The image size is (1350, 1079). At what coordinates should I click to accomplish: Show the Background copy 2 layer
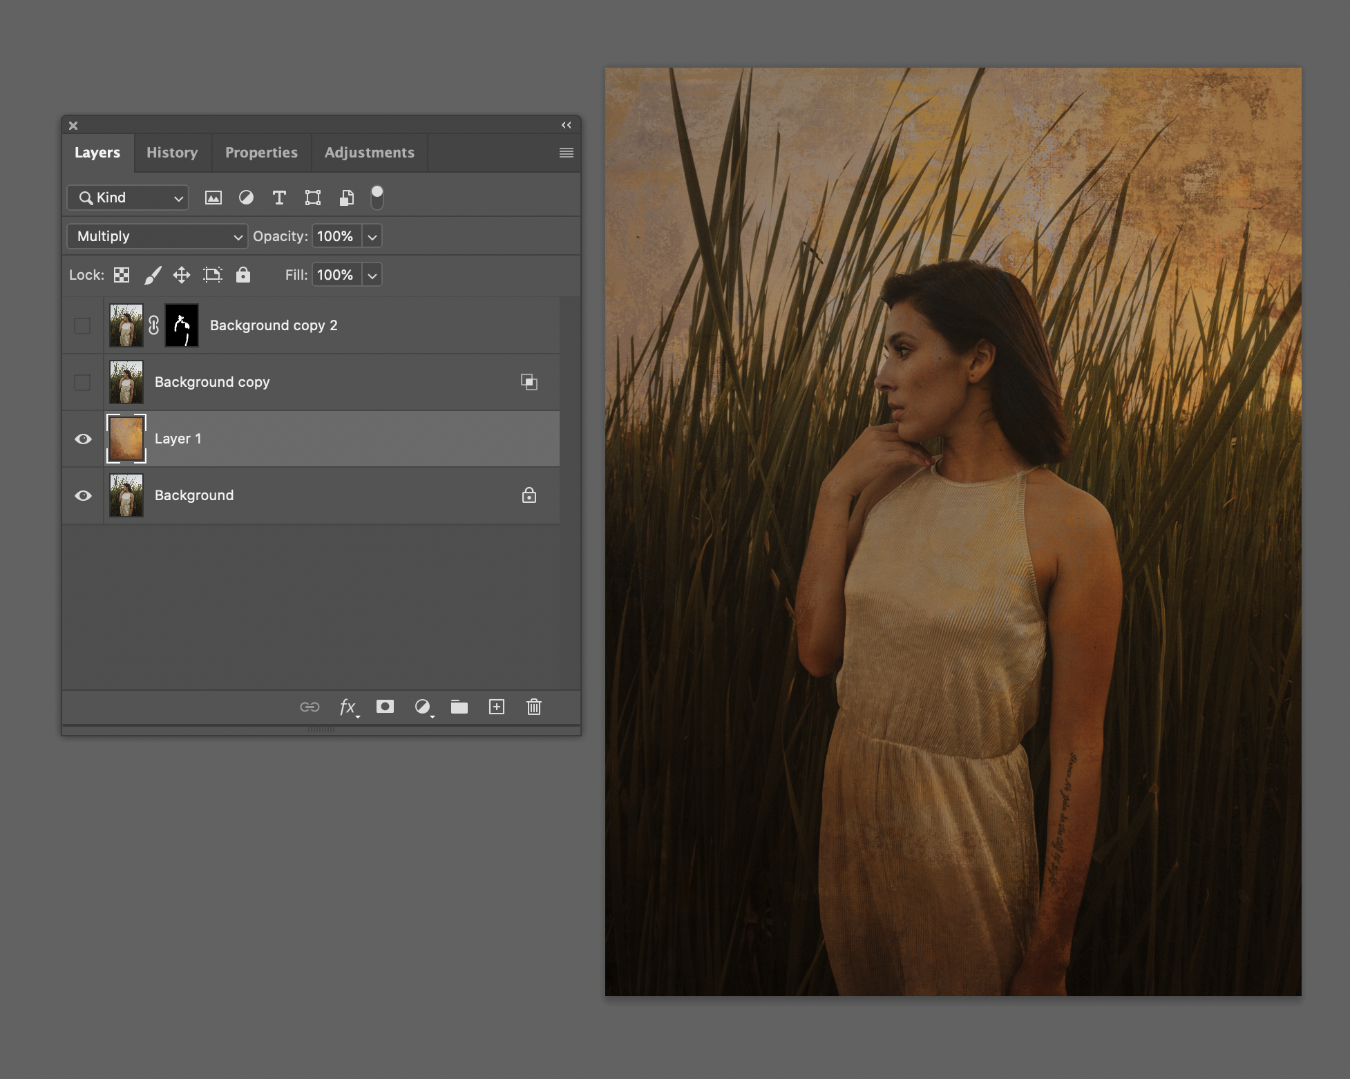point(82,325)
